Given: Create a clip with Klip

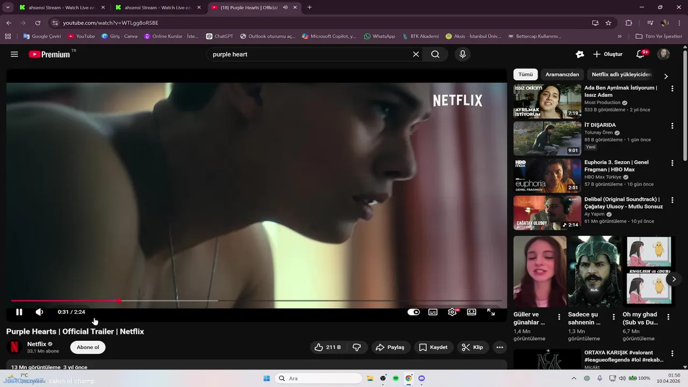Looking at the screenshot, I should coord(473,347).
